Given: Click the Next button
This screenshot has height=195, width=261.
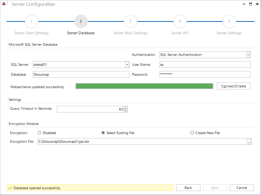Looking at the screenshot, I should 215,188.
